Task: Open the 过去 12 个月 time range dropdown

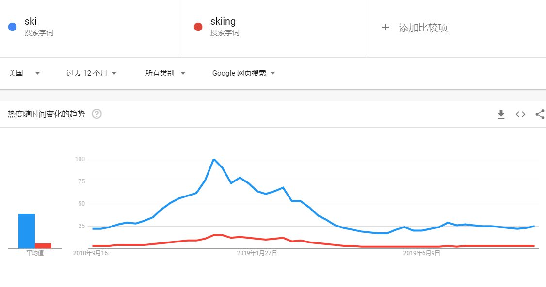Action: pyautogui.click(x=92, y=73)
